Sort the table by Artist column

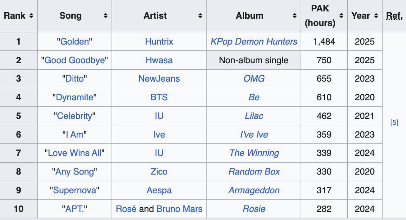(200, 16)
